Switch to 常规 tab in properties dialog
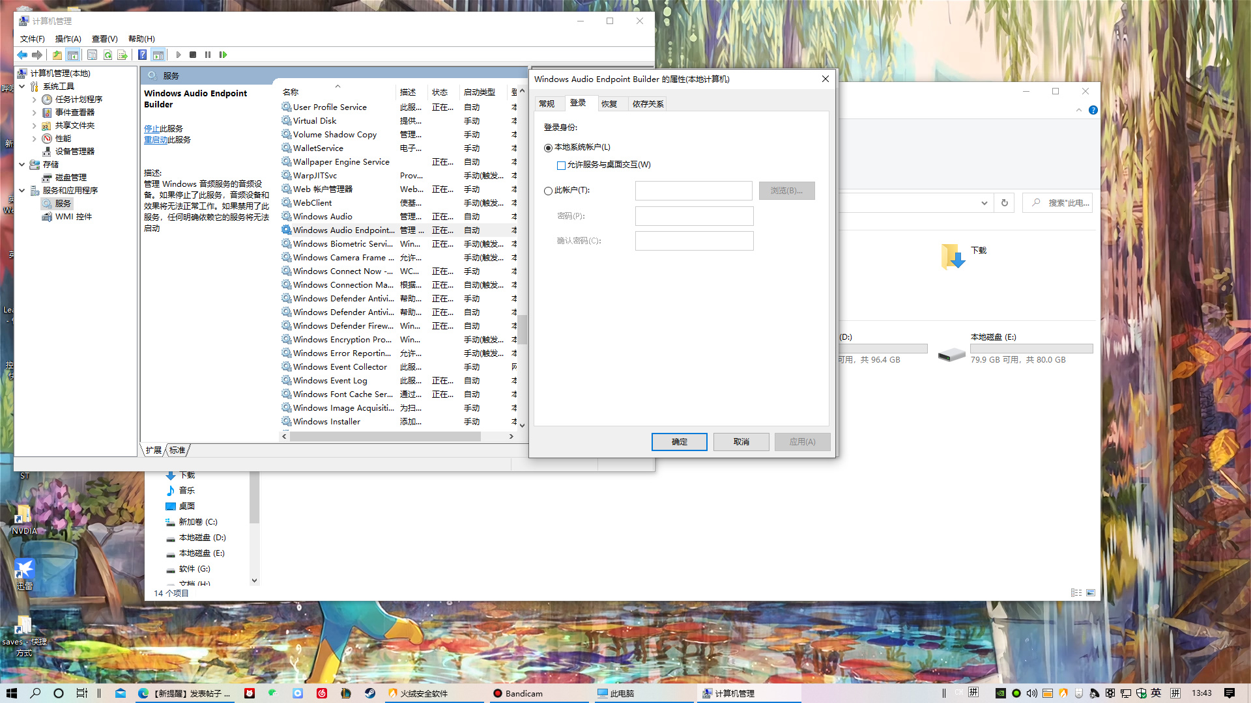 coord(547,104)
